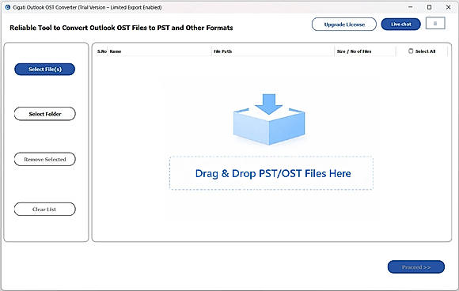This screenshot has width=459, height=291.
Task: Click the Cigati app logo in title bar
Action: click(8, 7)
